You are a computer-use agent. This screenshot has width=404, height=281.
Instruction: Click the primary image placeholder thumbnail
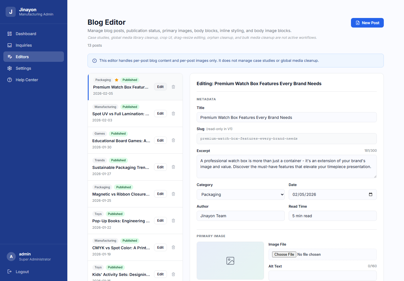(x=230, y=261)
